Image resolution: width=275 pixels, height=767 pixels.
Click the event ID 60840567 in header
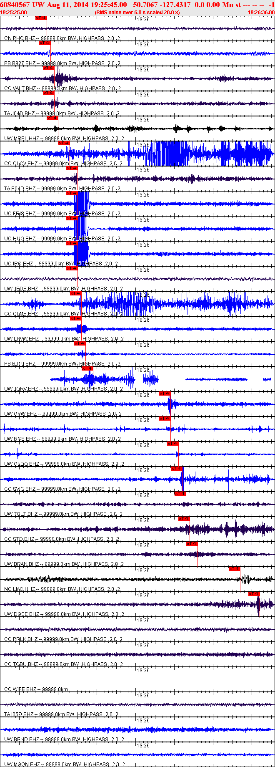[15, 5]
